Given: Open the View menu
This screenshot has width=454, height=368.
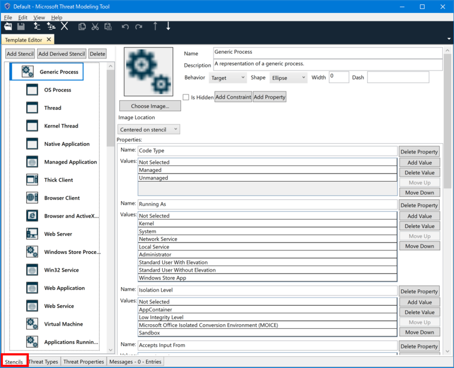Looking at the screenshot, I should [x=39, y=17].
